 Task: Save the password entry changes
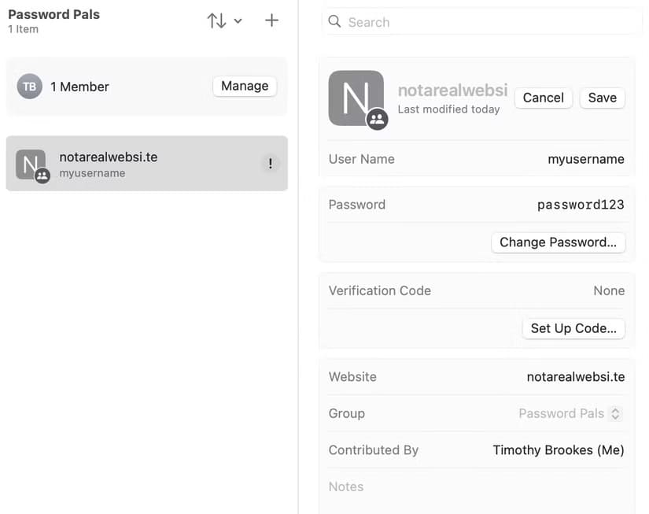click(603, 98)
